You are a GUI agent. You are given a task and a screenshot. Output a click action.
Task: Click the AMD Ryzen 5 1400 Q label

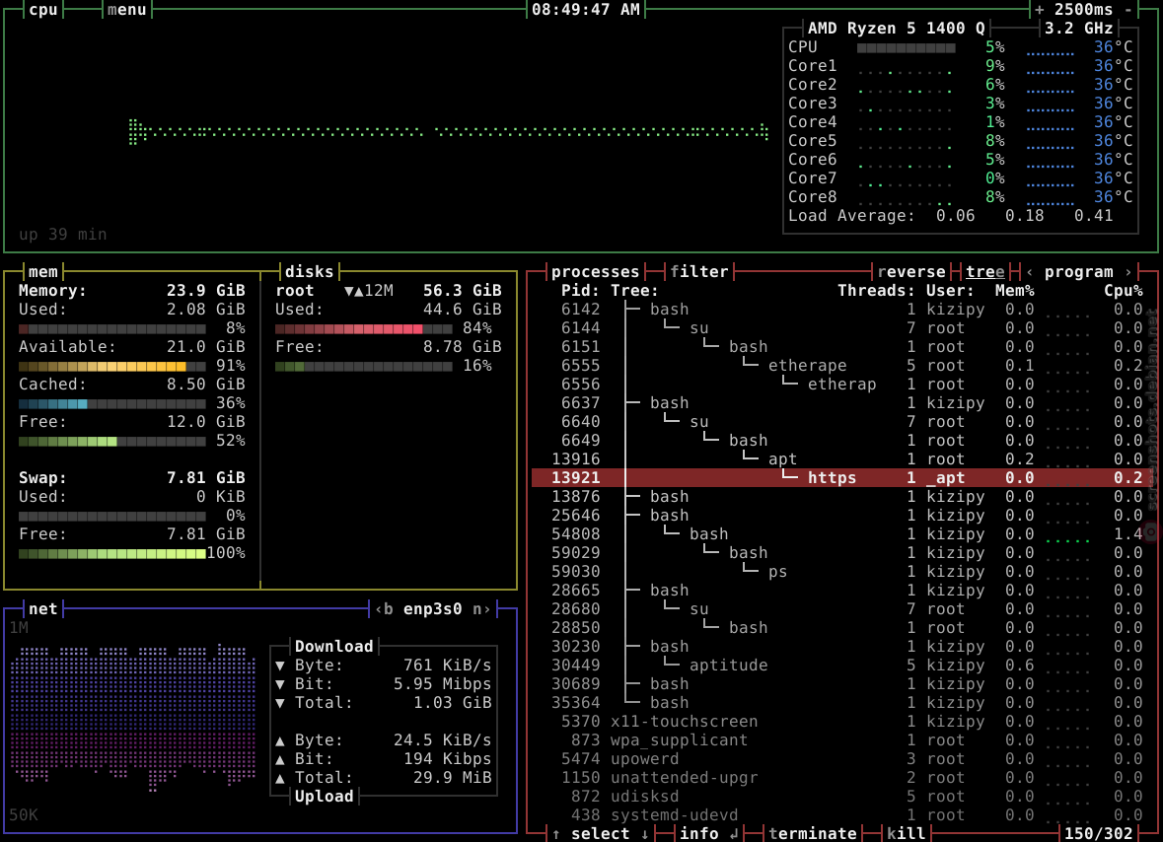pos(896,29)
